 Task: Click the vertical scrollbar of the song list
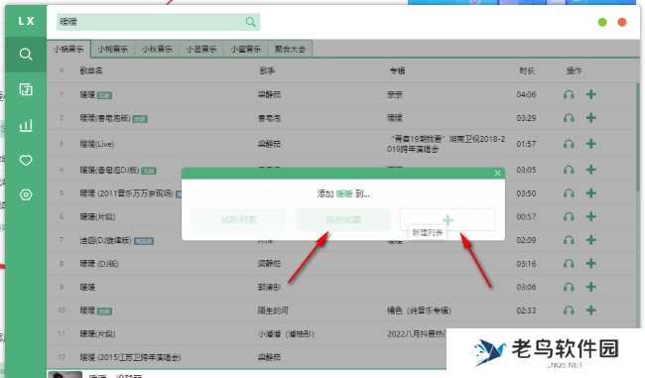pyautogui.click(x=638, y=136)
